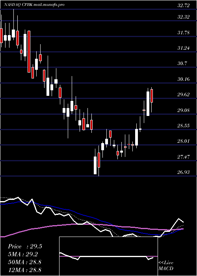197x276 pixels.
Task: Click the lowest white candlestick near 26.93
Action: 95,165
